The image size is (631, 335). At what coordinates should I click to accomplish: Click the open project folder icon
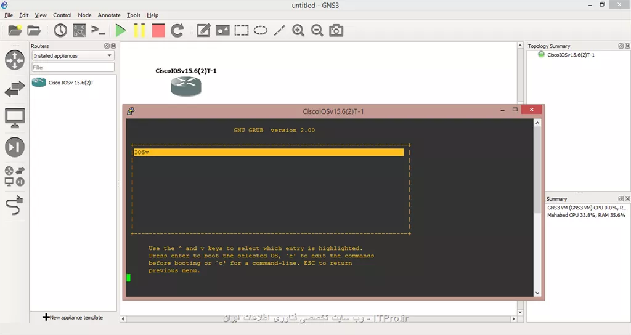pos(35,31)
